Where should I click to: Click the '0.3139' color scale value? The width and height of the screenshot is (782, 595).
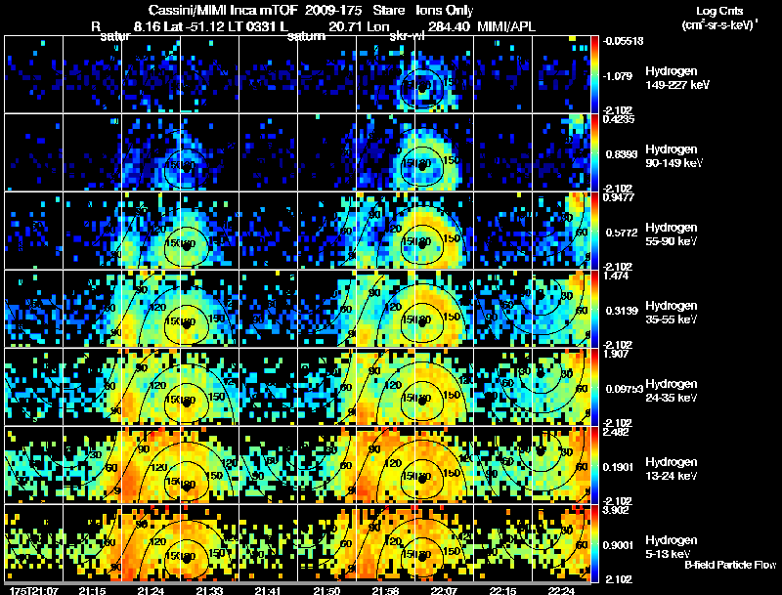point(622,311)
